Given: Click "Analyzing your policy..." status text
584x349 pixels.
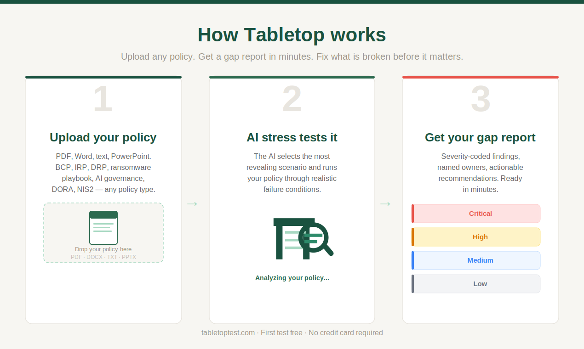Looking at the screenshot, I should click(x=292, y=278).
